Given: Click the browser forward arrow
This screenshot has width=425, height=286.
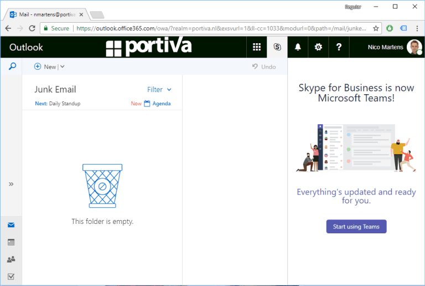Looking at the screenshot, I should 20,28.
